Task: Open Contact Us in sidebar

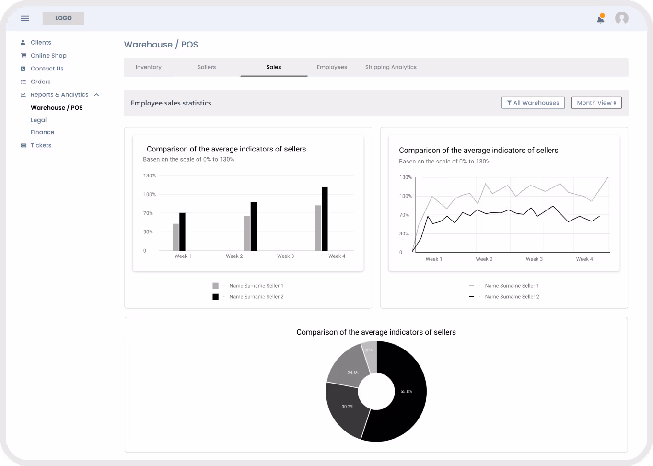Action: pos(47,69)
